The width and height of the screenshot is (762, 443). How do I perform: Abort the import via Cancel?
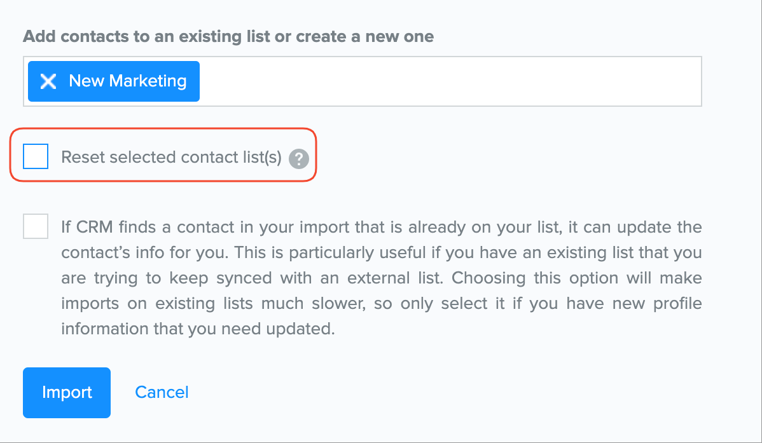[162, 392]
